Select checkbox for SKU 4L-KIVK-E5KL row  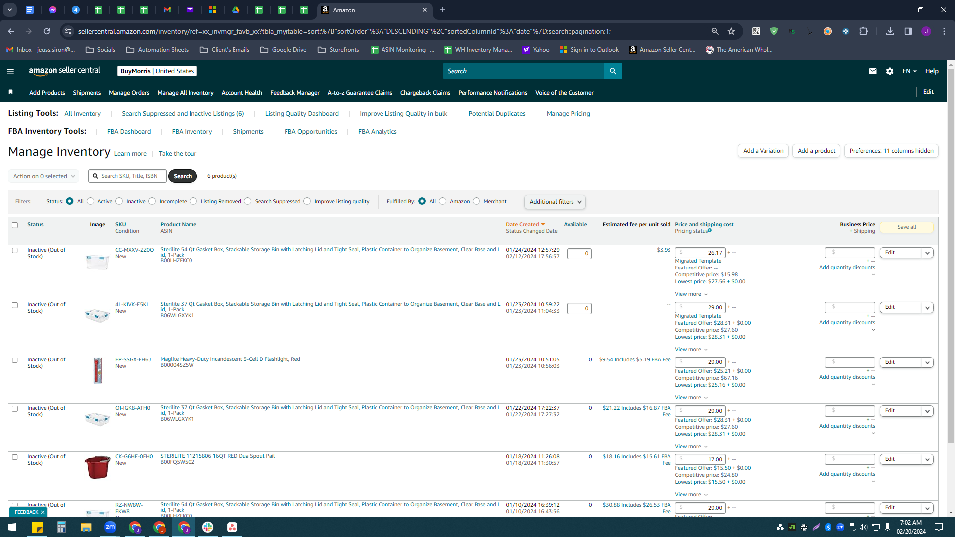[x=15, y=305]
